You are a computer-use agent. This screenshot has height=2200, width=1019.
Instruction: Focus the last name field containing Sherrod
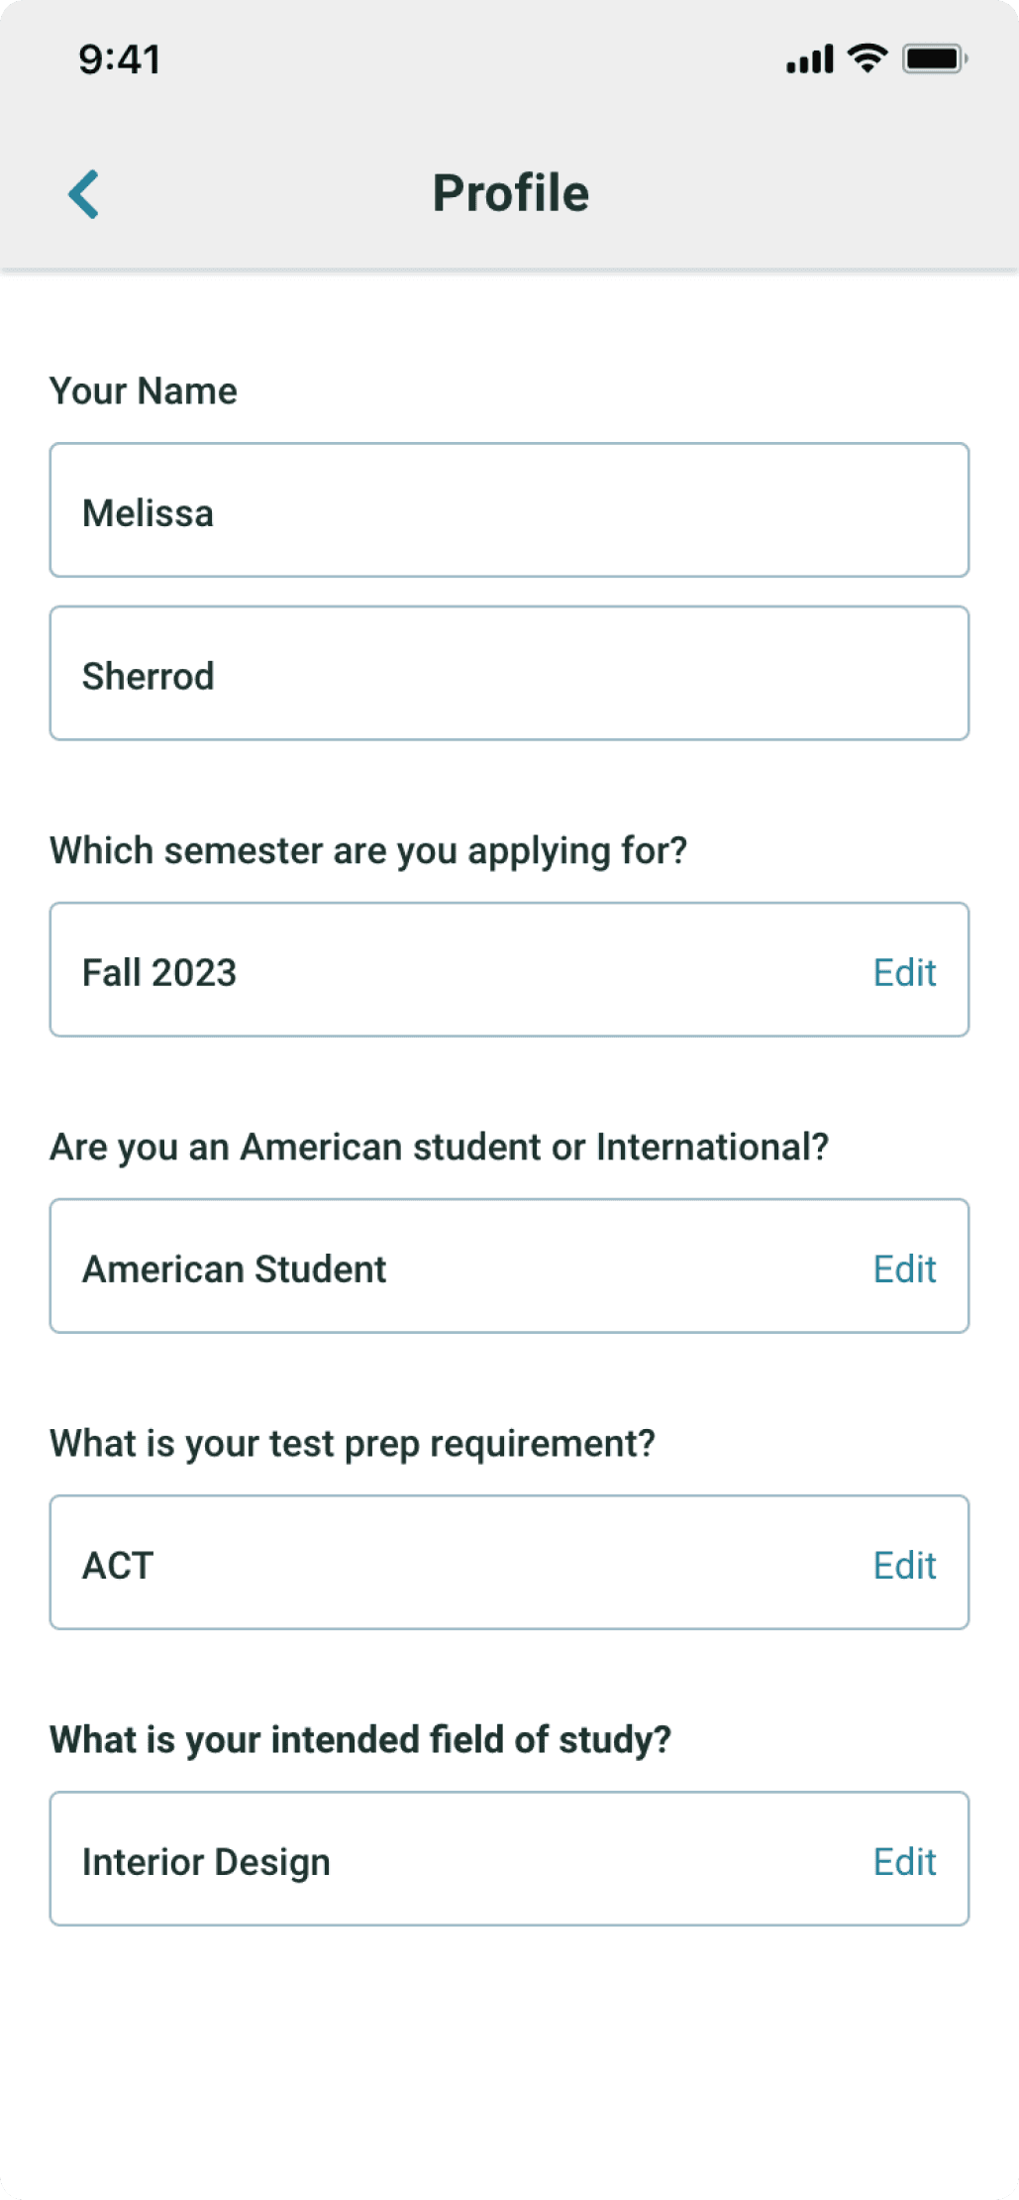click(x=509, y=674)
